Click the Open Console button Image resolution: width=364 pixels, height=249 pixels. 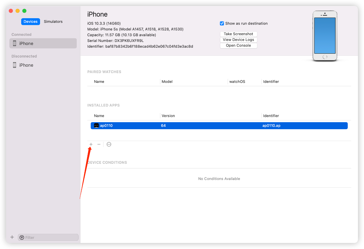pyautogui.click(x=238, y=45)
